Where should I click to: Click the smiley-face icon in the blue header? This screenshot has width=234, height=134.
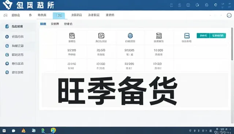[x=188, y=5]
